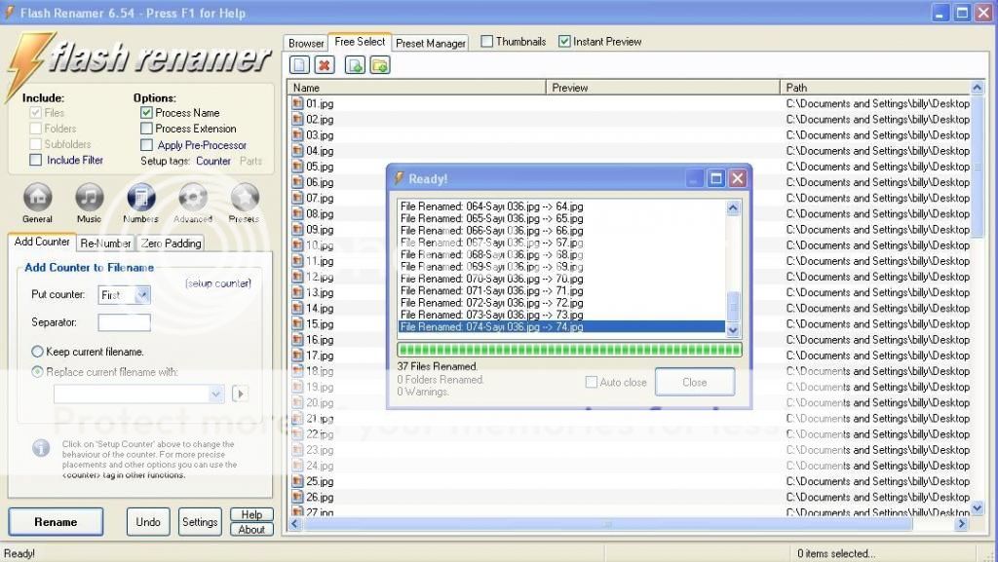
Task: Open the Presets category icon
Action: coord(244,198)
